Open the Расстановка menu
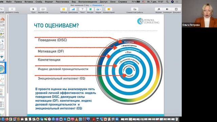 62,2
